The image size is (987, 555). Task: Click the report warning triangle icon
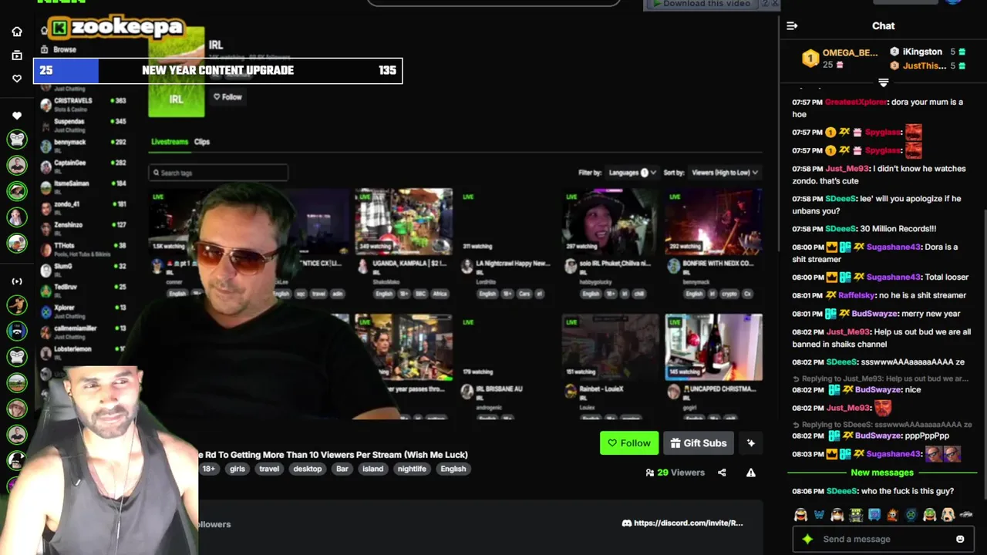(750, 473)
